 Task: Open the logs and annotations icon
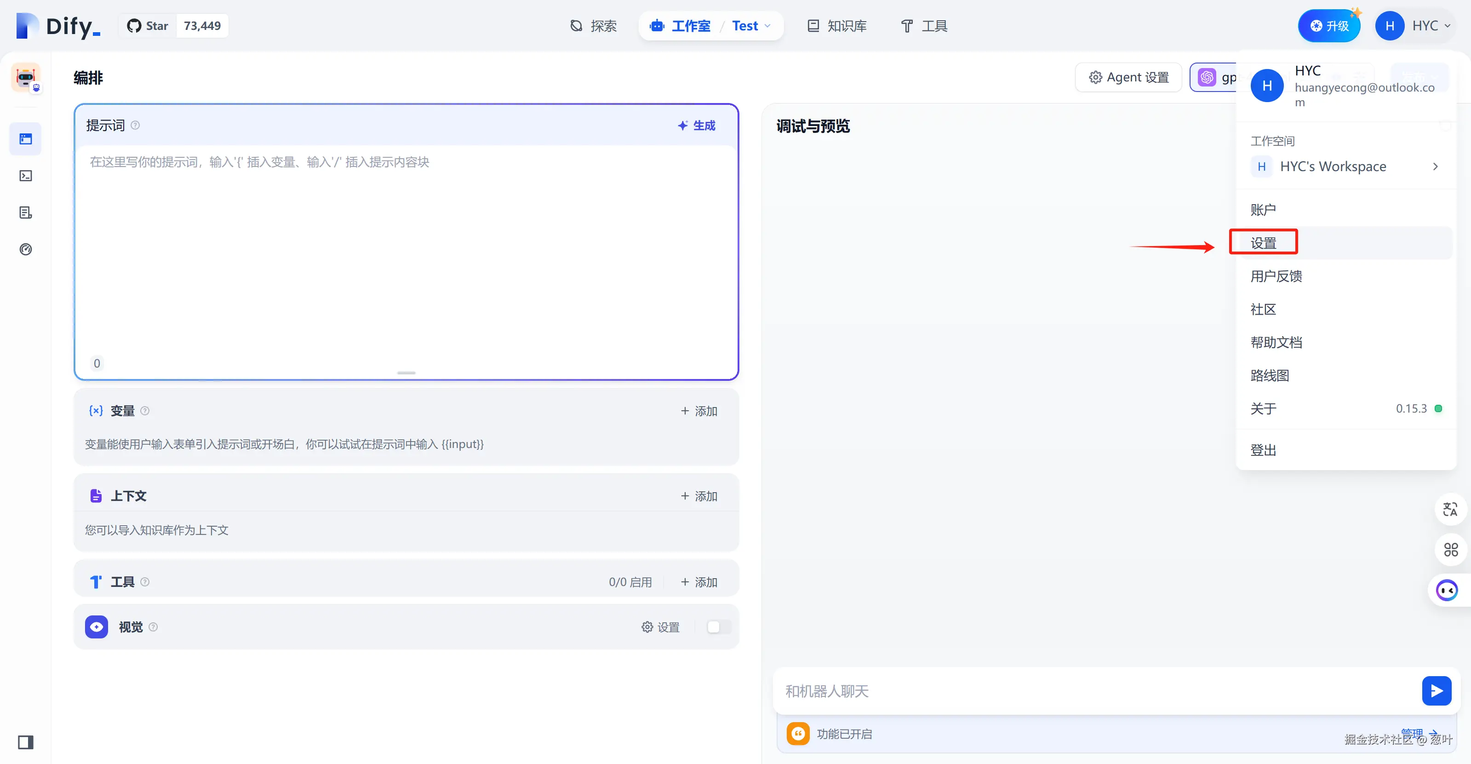point(26,213)
